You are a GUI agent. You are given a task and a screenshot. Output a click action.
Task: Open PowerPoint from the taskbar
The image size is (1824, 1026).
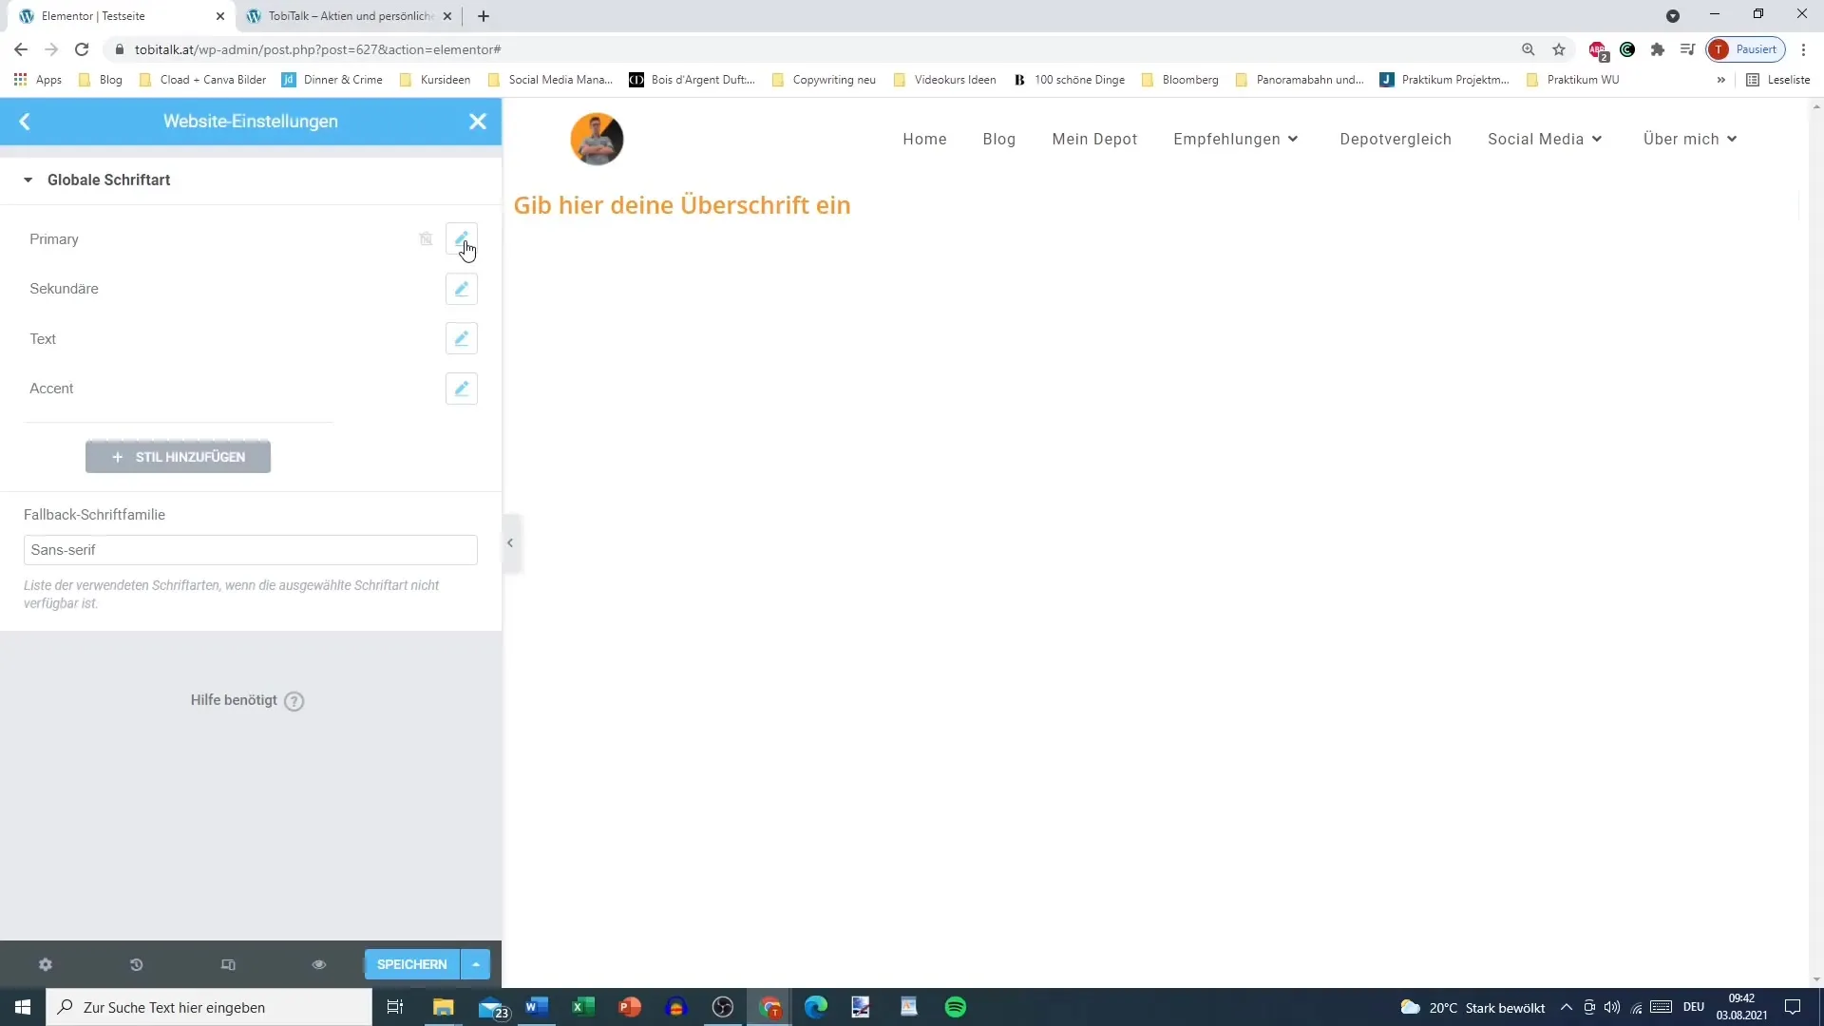630,1007
